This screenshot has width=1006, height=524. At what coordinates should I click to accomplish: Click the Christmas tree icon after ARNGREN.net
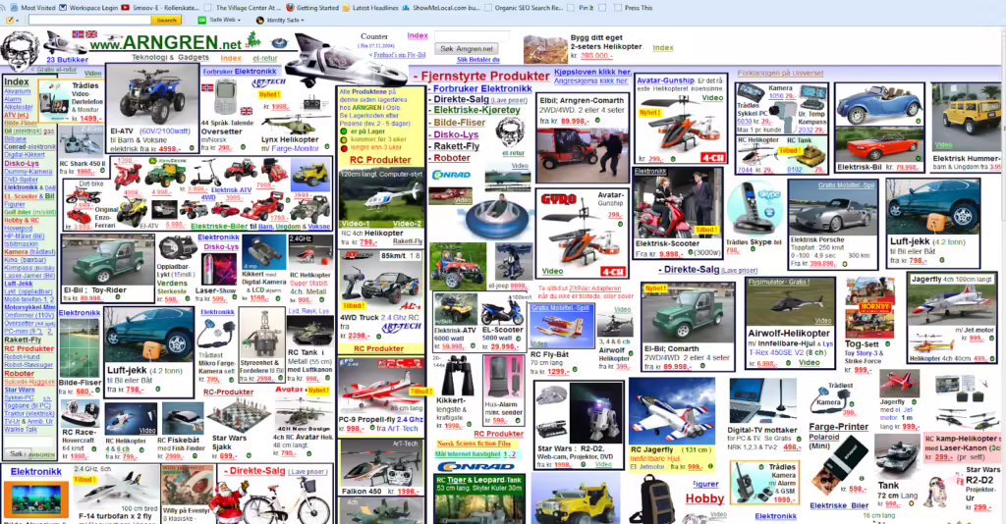pyautogui.click(x=254, y=39)
